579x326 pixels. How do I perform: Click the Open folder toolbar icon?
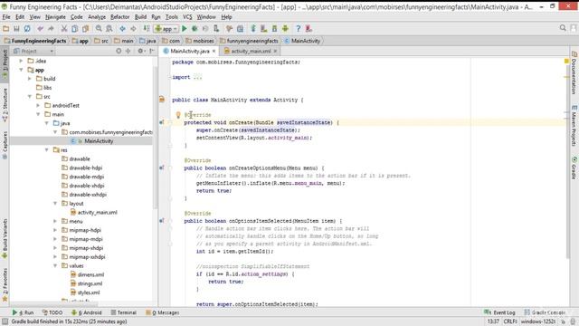[x=6, y=28]
